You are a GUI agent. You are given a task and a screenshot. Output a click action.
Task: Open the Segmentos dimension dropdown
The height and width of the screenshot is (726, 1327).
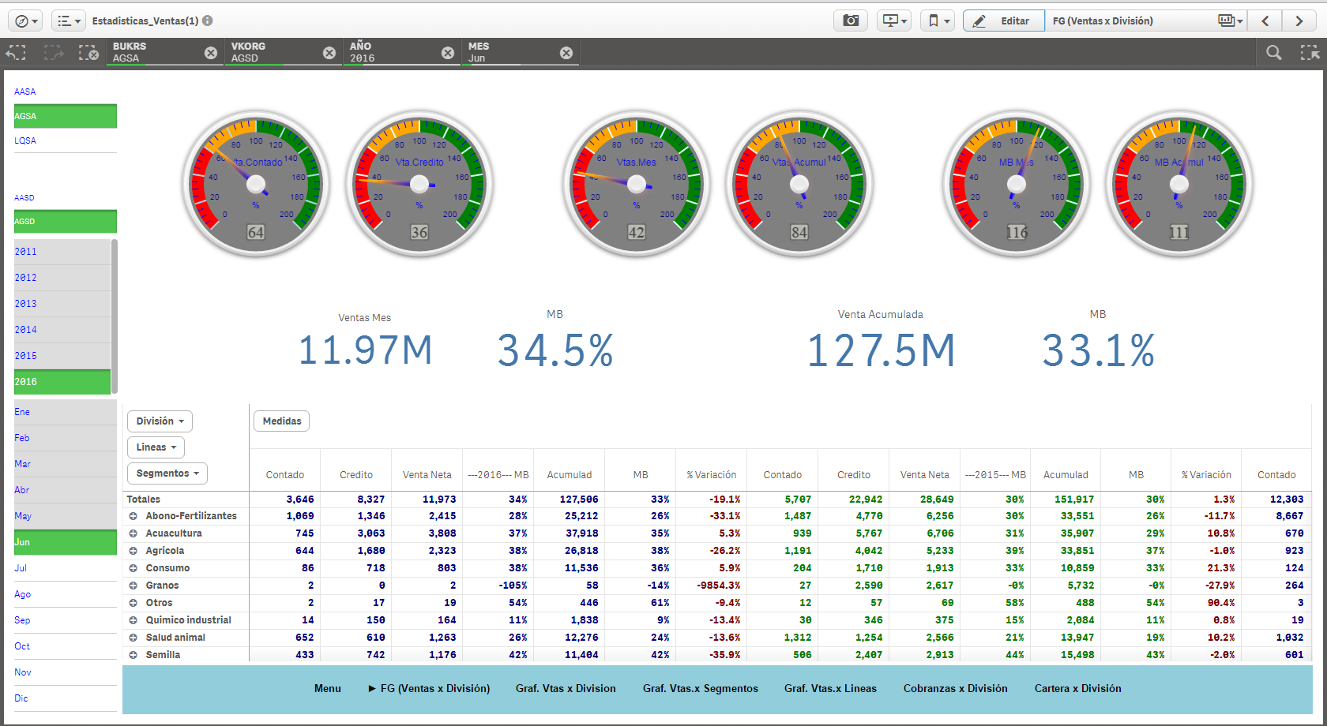tap(167, 473)
